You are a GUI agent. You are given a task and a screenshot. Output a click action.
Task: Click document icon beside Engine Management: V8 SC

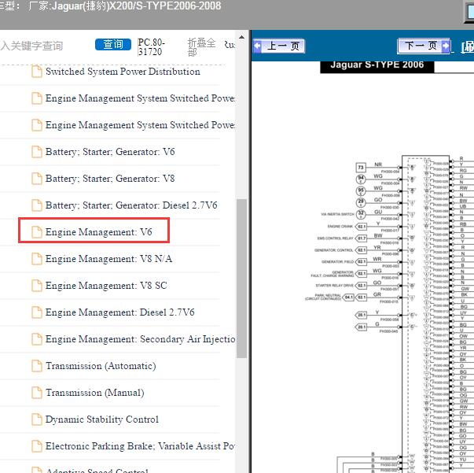(x=37, y=286)
